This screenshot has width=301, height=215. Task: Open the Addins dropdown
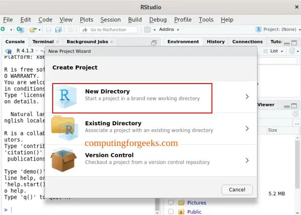169,29
